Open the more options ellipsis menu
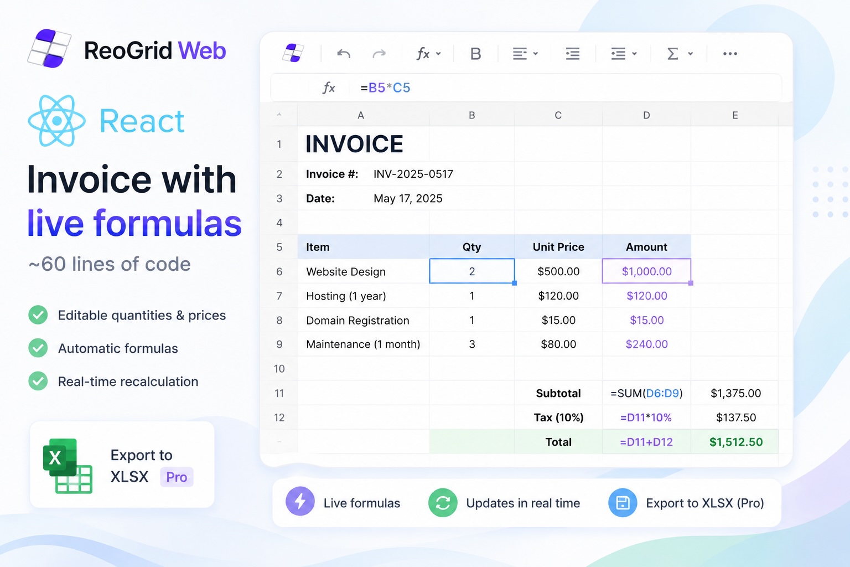 730,54
